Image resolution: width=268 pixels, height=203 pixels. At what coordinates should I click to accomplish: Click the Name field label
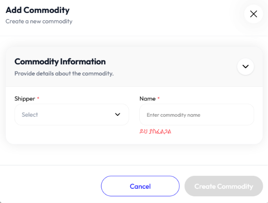coord(147,99)
